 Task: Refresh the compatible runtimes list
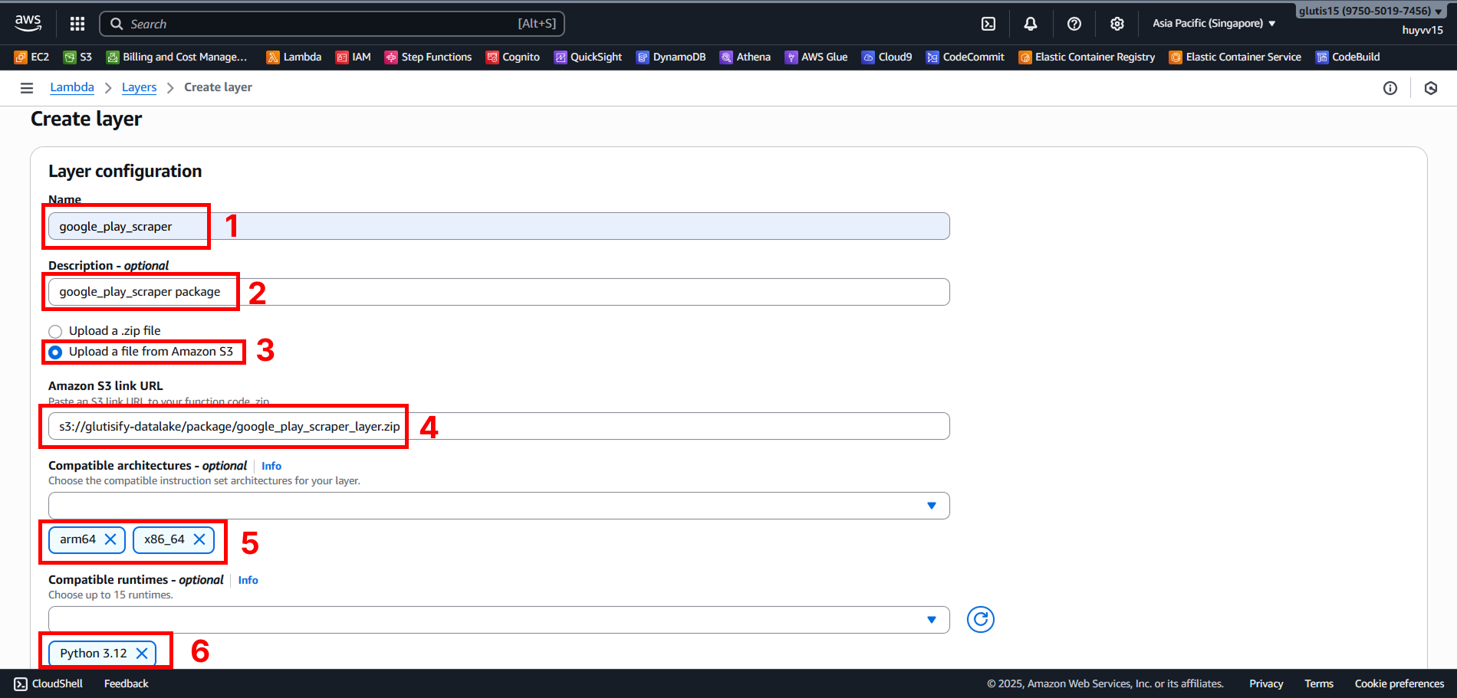click(980, 619)
